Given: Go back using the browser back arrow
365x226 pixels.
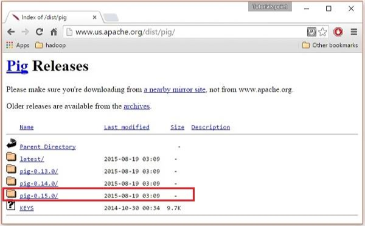Looking at the screenshot, I should coord(11,32).
